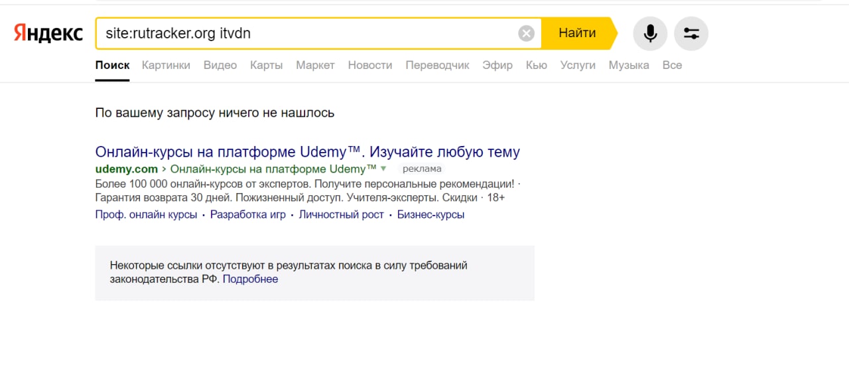This screenshot has height=367, width=849.
Task: Open the Карты tab
Action: (x=267, y=65)
